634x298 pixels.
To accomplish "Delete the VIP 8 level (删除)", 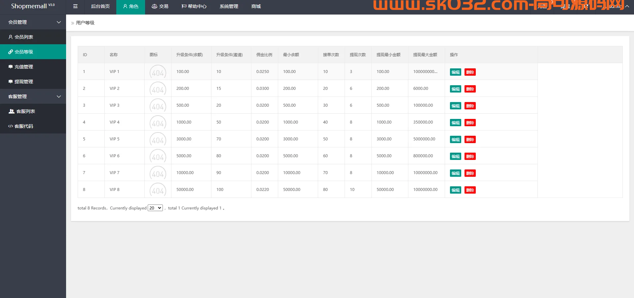I will (x=470, y=190).
